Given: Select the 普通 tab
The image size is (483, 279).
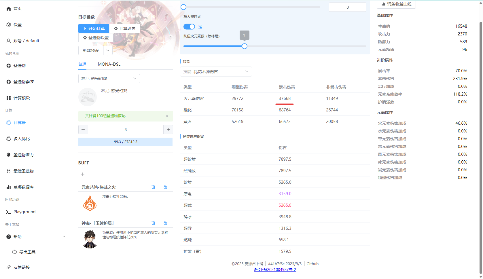Looking at the screenshot, I should tap(82, 64).
